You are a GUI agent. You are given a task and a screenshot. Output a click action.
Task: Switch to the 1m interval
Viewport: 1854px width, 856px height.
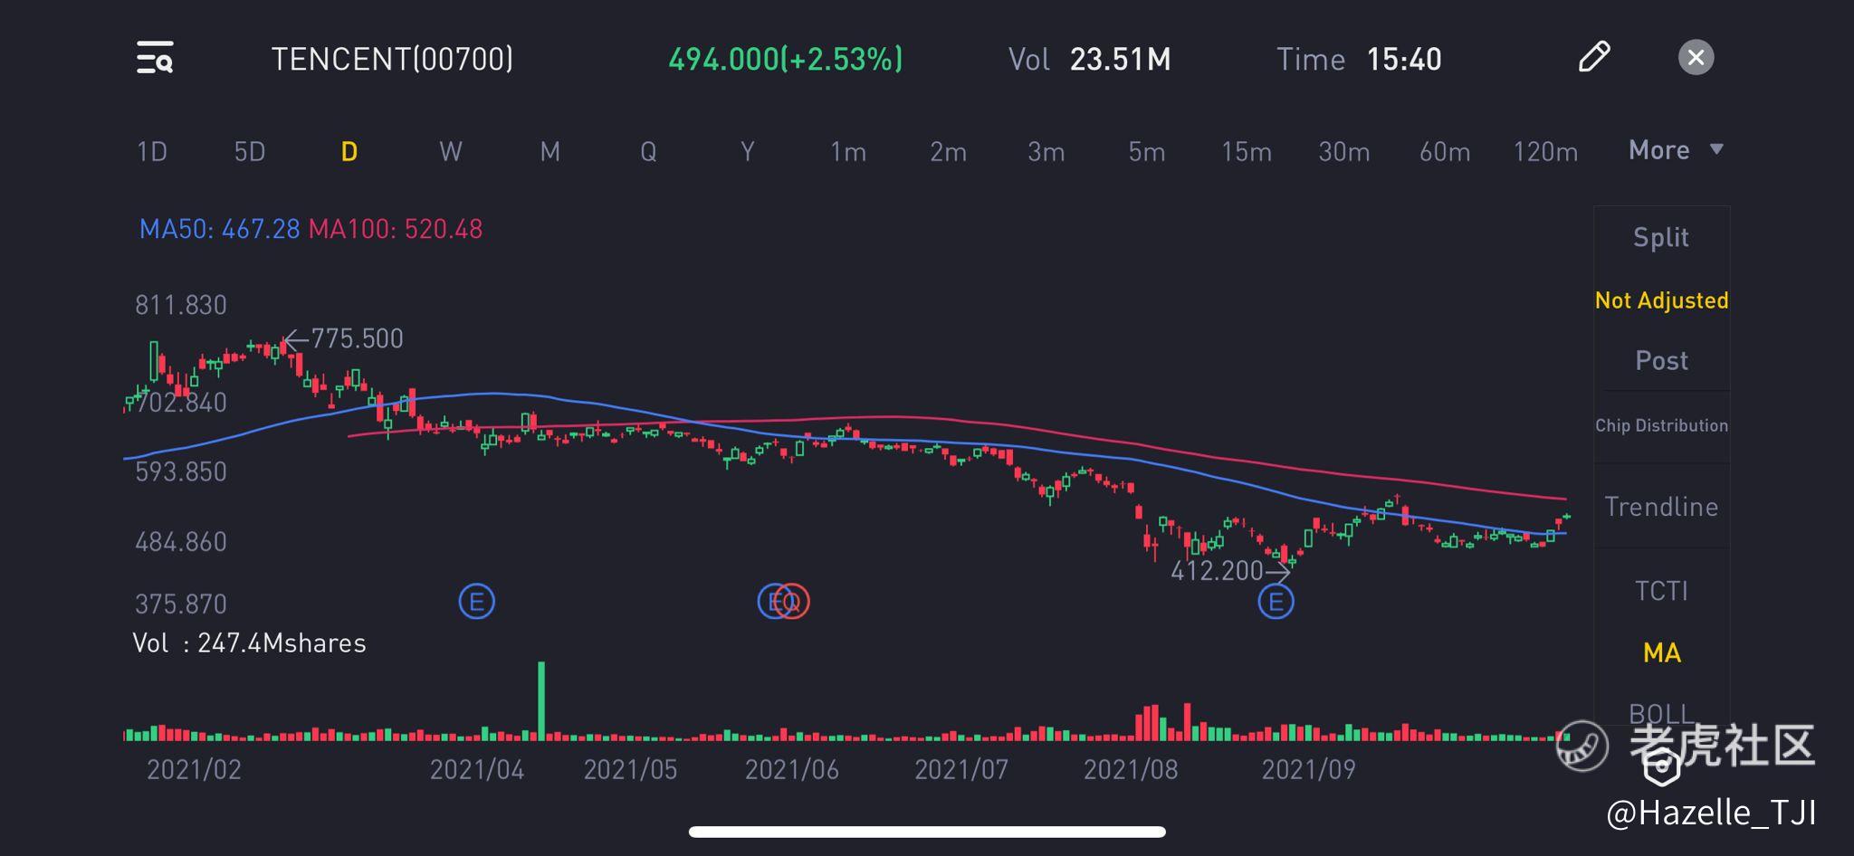pyautogui.click(x=848, y=151)
